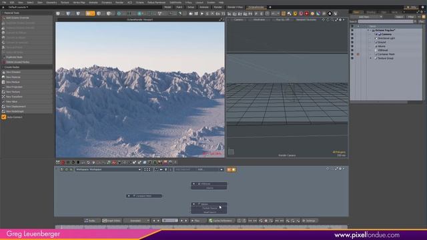Toggle visibility eye of Ground item
This screenshot has width=427, height=240.
pos(352,42)
